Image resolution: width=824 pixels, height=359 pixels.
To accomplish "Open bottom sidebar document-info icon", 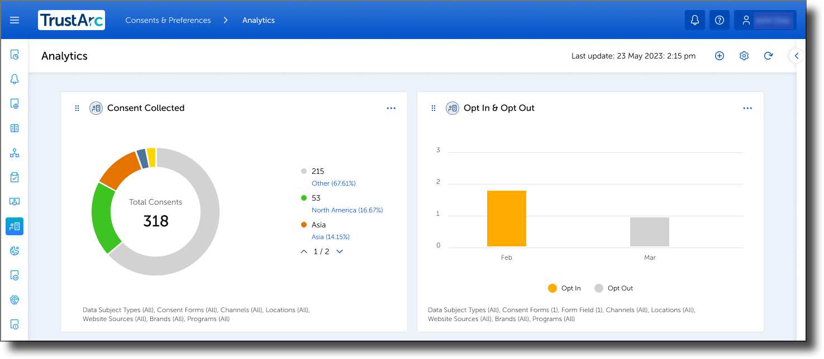I will 15,324.
